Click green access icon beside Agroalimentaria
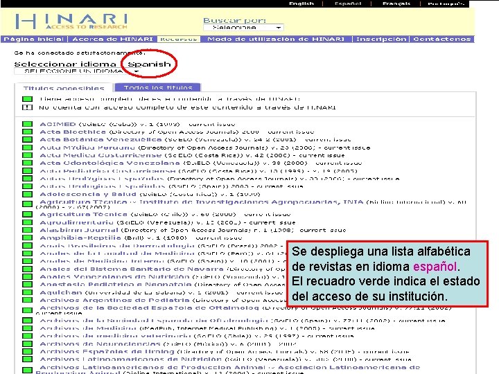The height and width of the screenshot is (374, 499). [x=27, y=222]
